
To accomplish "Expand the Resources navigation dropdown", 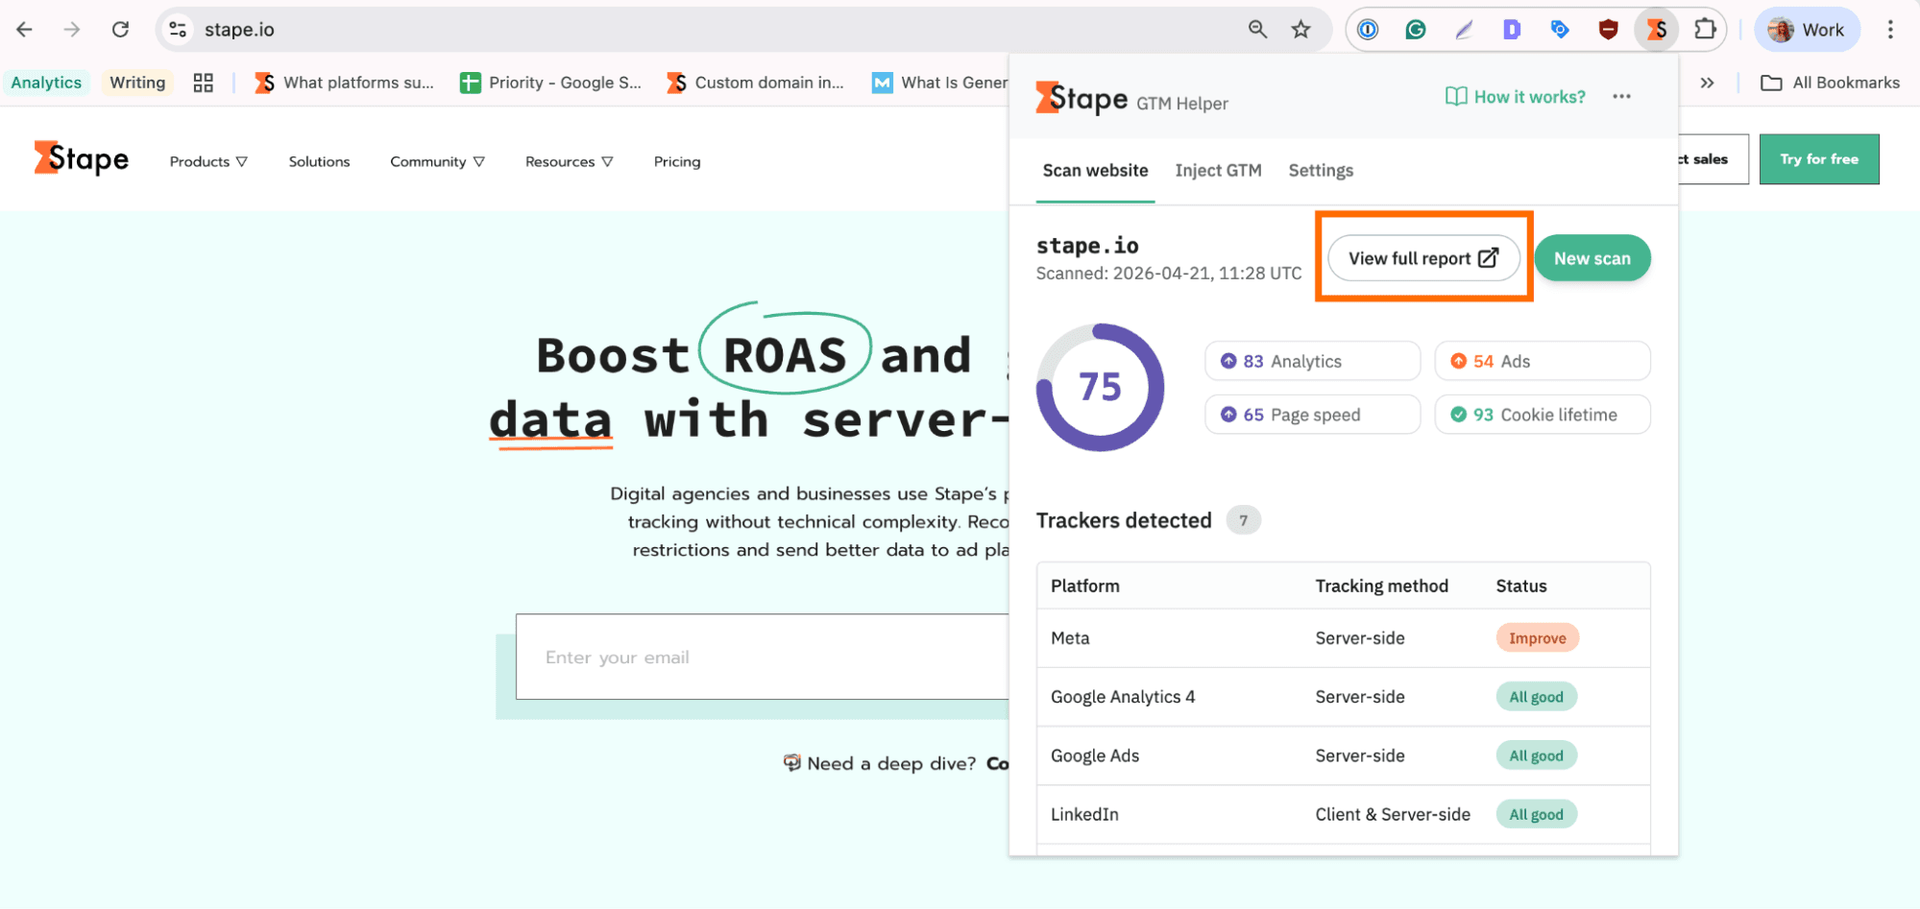I will 569,161.
